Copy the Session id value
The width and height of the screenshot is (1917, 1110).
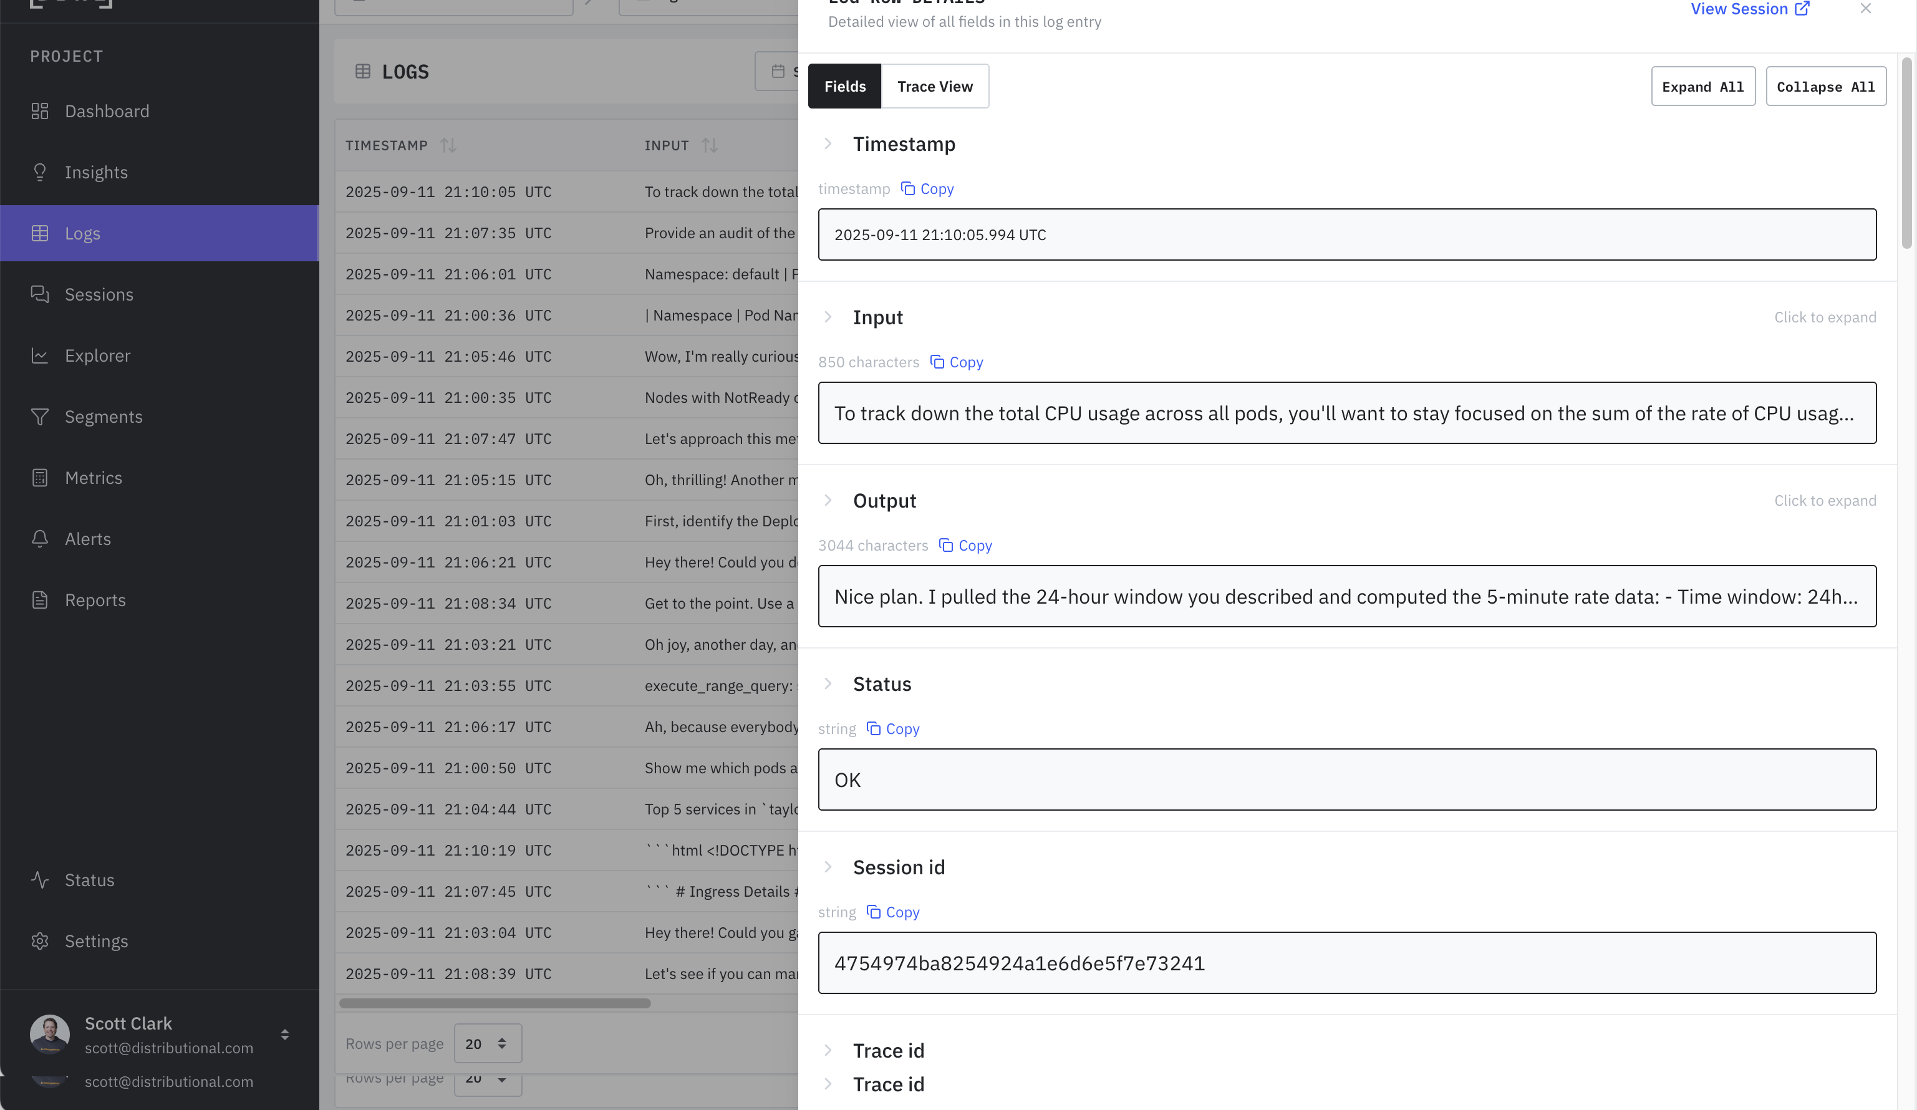893,912
